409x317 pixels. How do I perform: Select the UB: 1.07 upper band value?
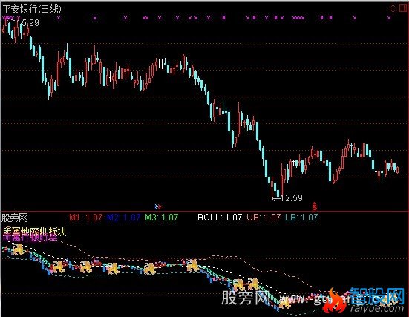[x=264, y=218]
